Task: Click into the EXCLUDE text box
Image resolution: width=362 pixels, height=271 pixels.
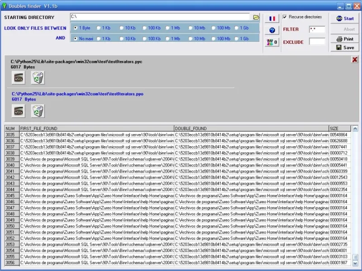Action: pyautogui.click(x=317, y=42)
